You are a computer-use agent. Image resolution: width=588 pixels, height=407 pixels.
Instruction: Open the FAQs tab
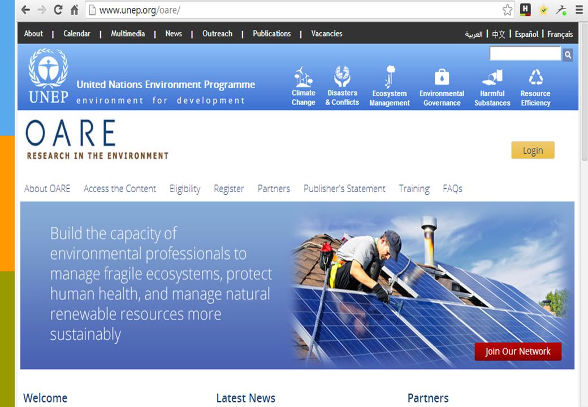[453, 188]
